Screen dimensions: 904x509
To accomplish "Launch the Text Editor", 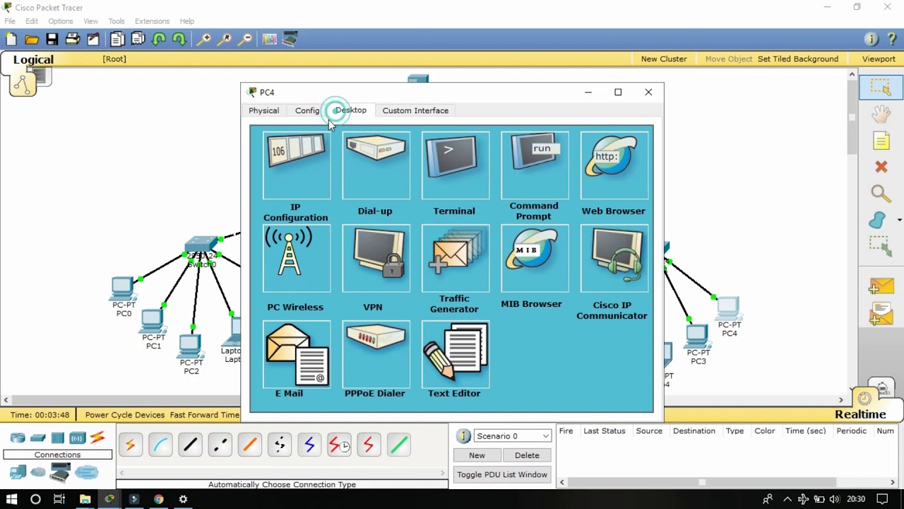I will click(x=455, y=354).
